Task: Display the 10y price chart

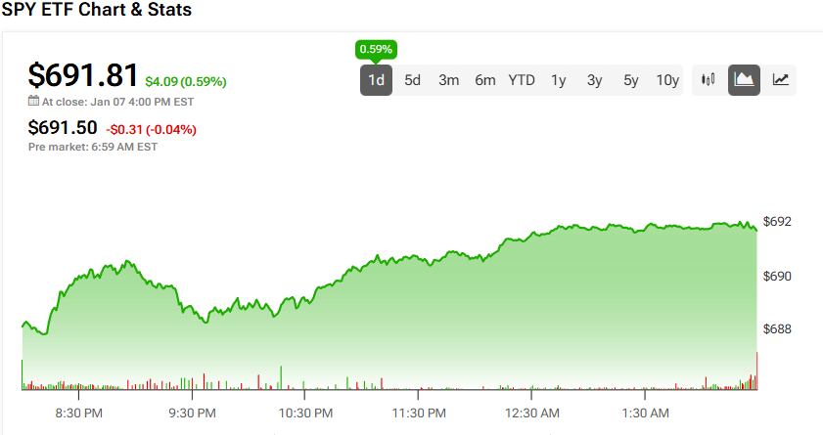Action: click(x=667, y=80)
